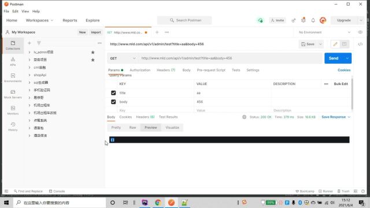Select the Pretty response view tab
The height and width of the screenshot is (208, 370).
116,127
